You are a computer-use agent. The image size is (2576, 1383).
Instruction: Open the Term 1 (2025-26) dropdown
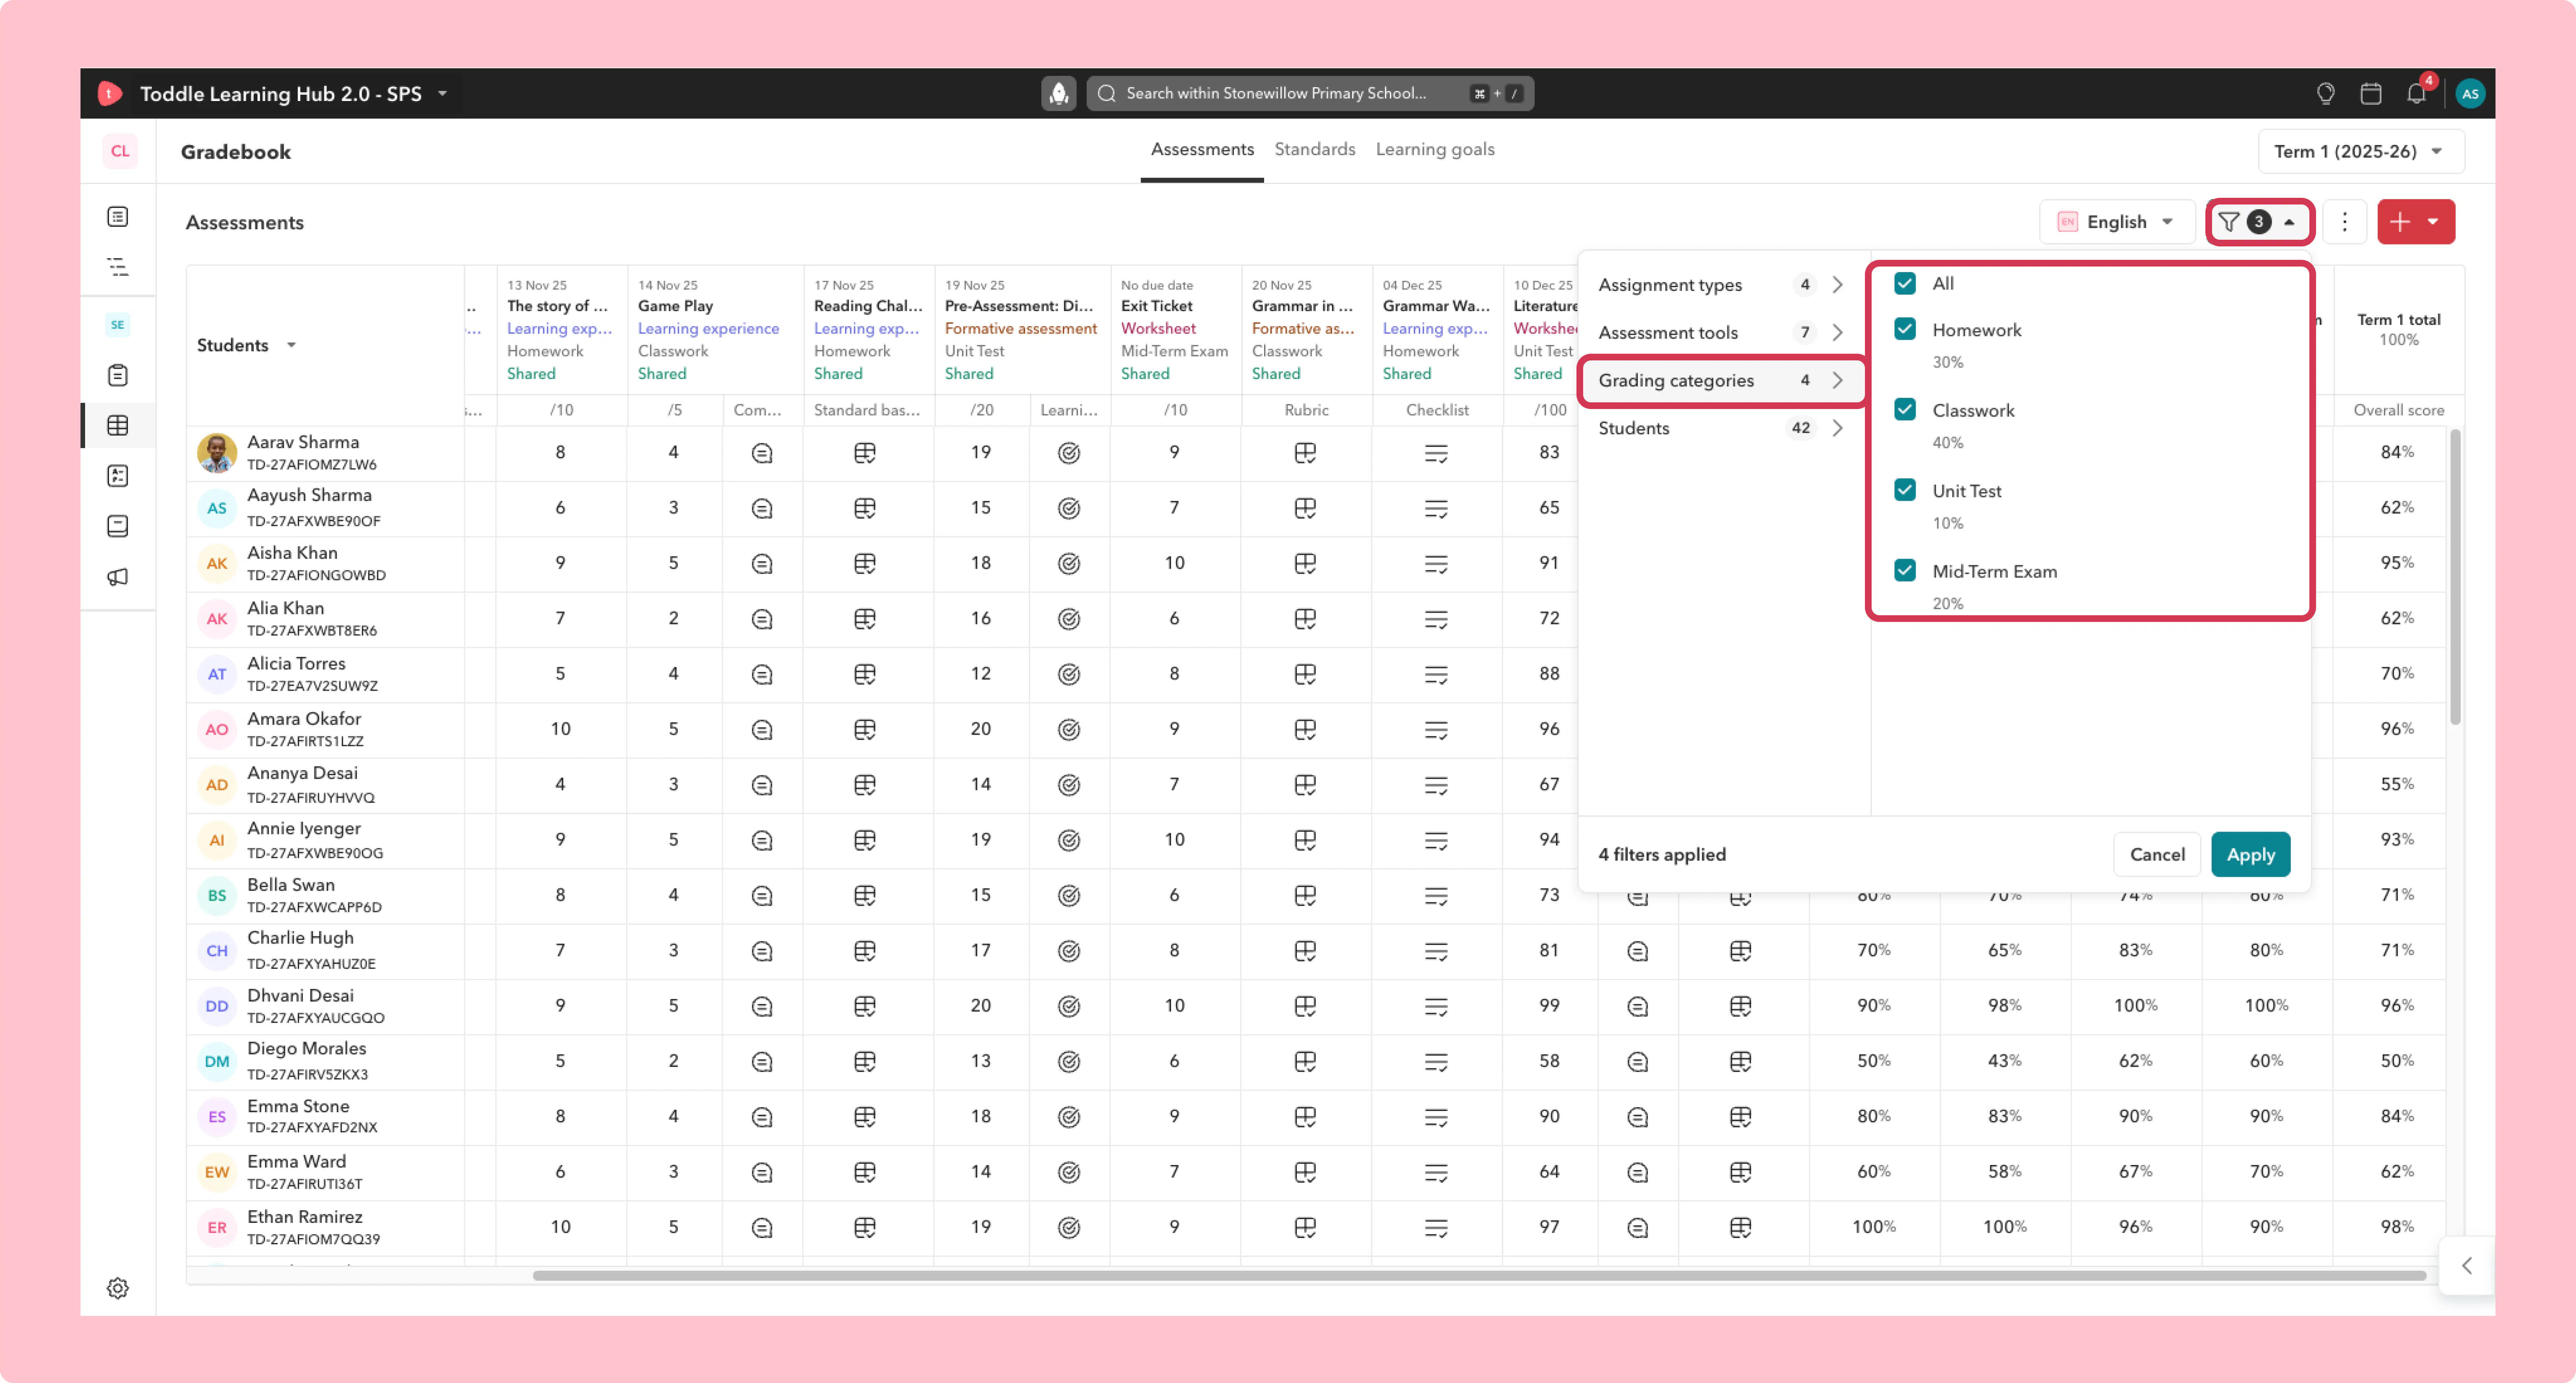pos(2360,152)
